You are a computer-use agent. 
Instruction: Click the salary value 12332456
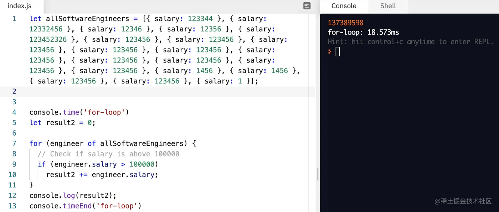click(x=46, y=29)
